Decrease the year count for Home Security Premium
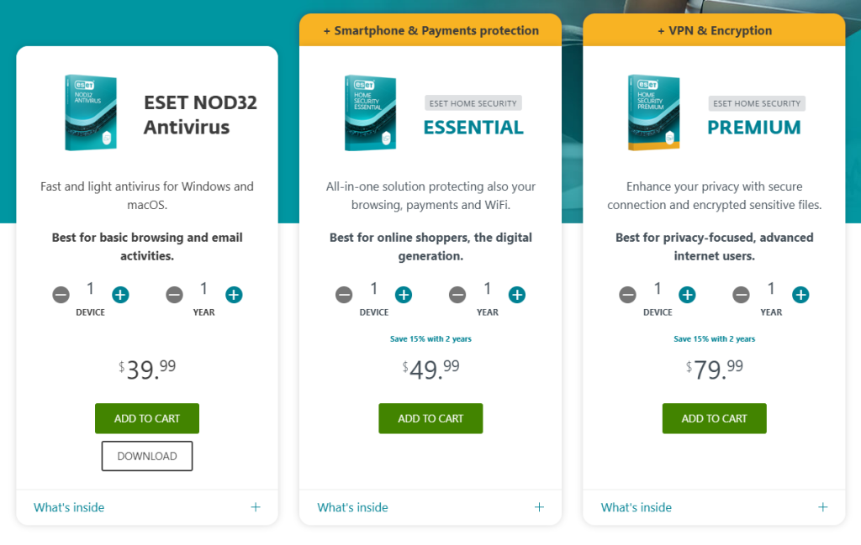This screenshot has width=861, height=545. 741,296
